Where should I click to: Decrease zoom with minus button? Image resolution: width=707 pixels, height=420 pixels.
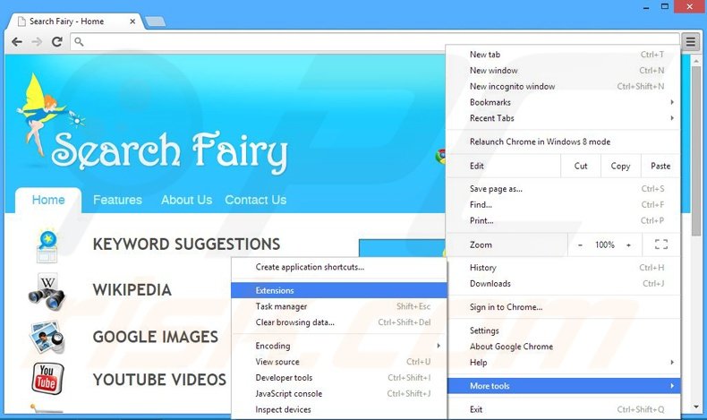click(580, 245)
